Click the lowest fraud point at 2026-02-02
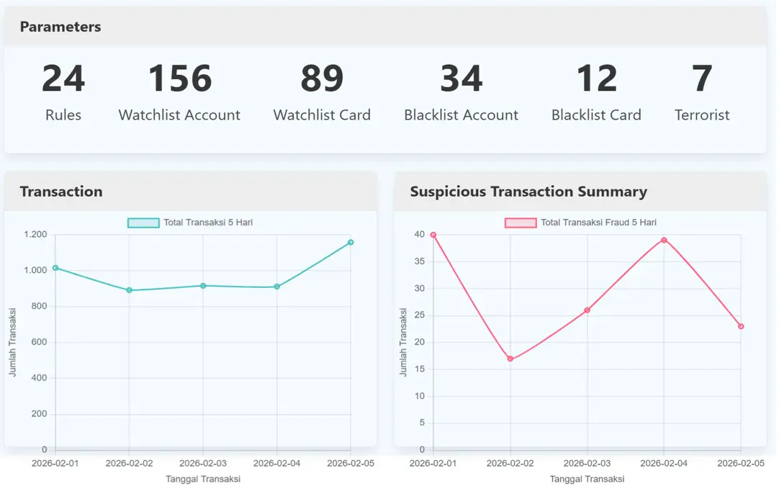Screen dimensions: 779x486 point(510,358)
